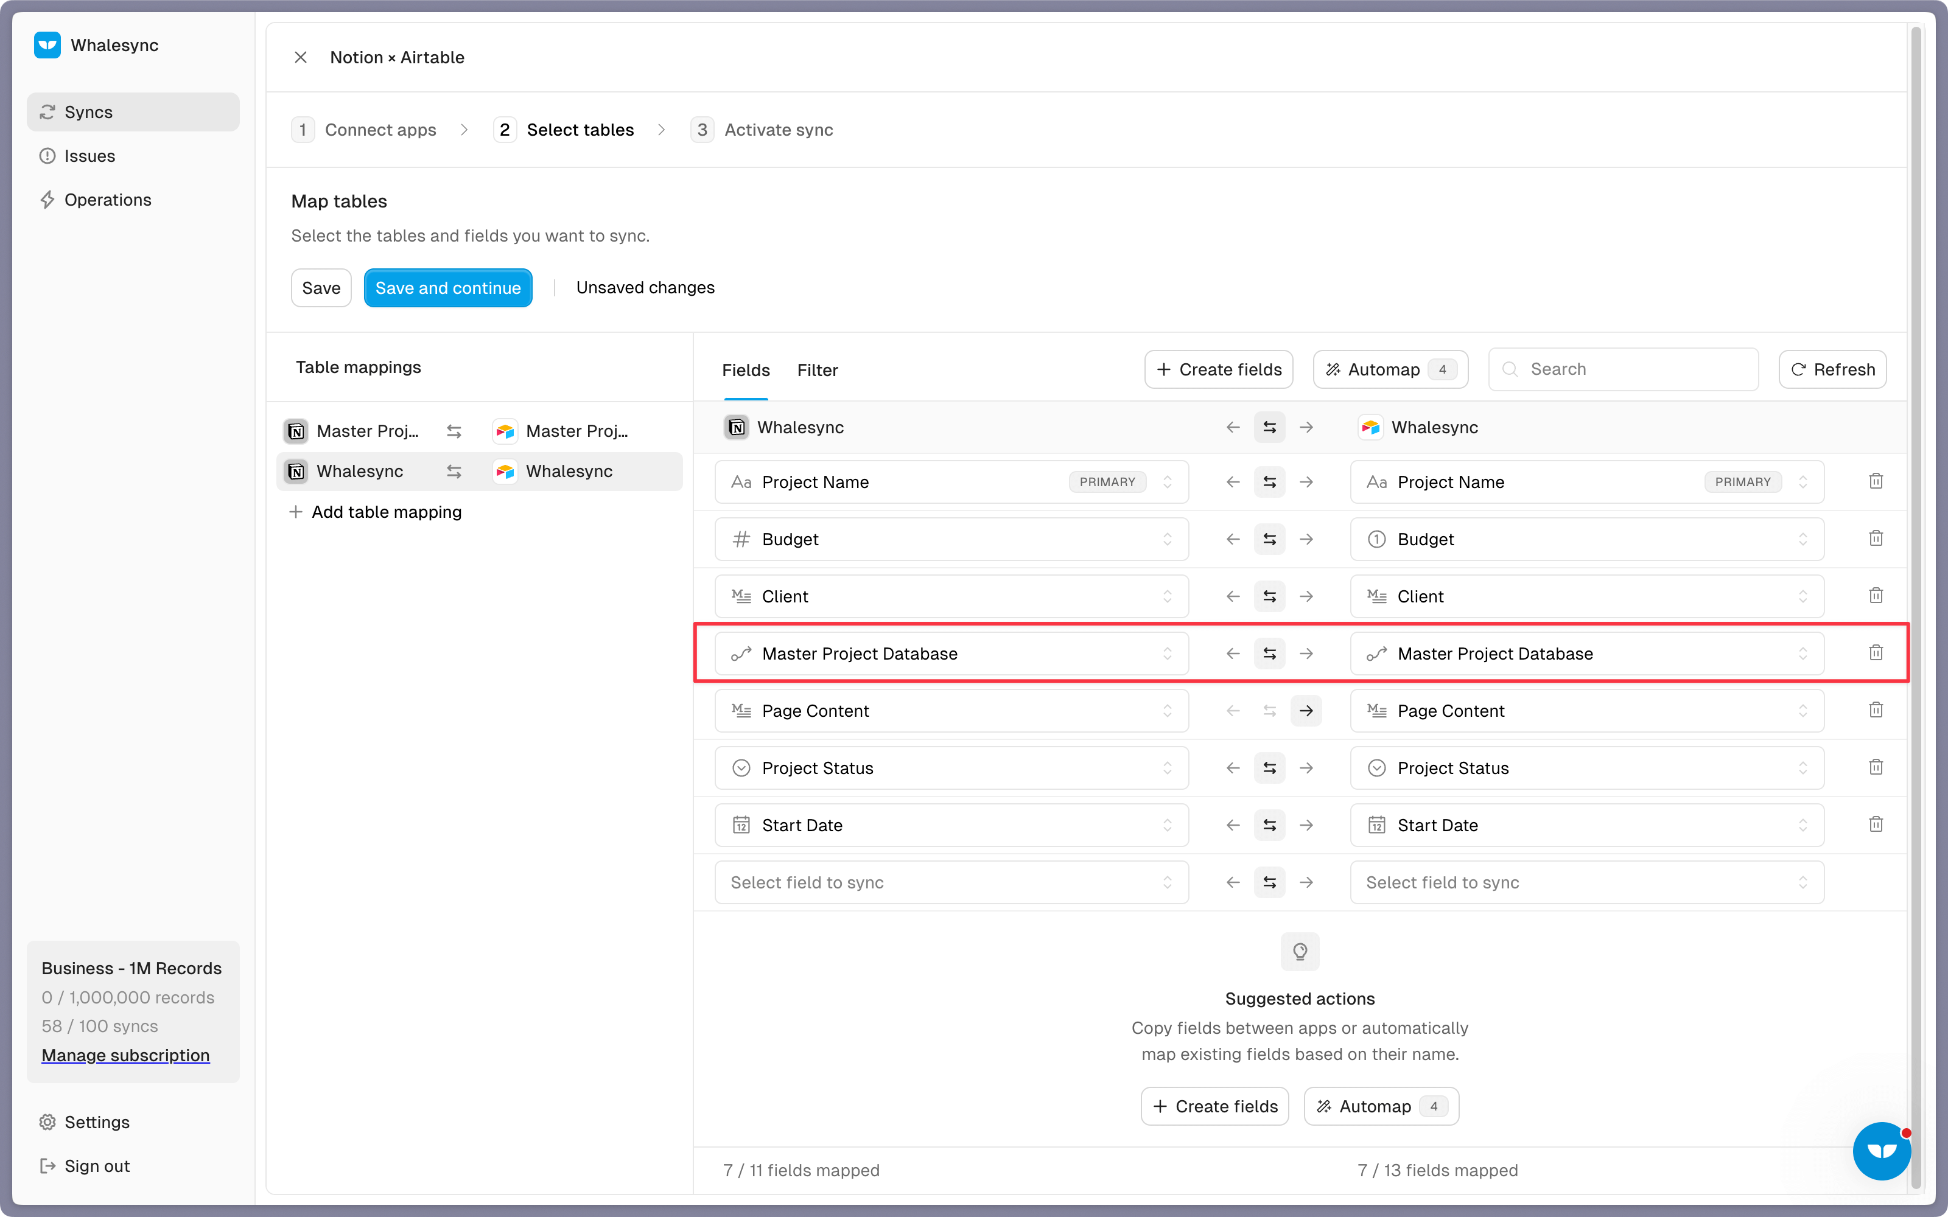Set Budget sync to two-way
This screenshot has width=1948, height=1217.
pos(1269,539)
